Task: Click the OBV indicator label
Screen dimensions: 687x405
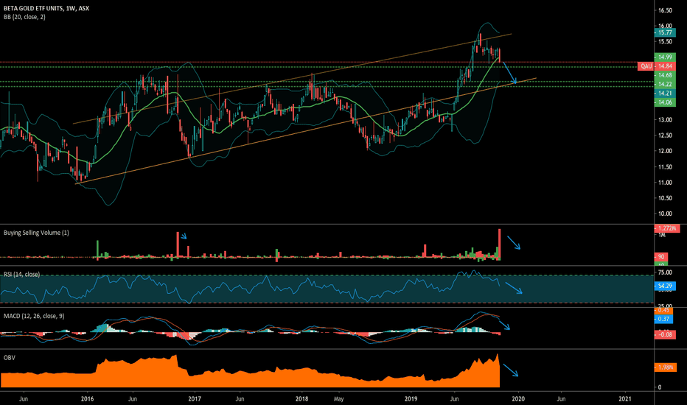Action: pyautogui.click(x=9, y=358)
